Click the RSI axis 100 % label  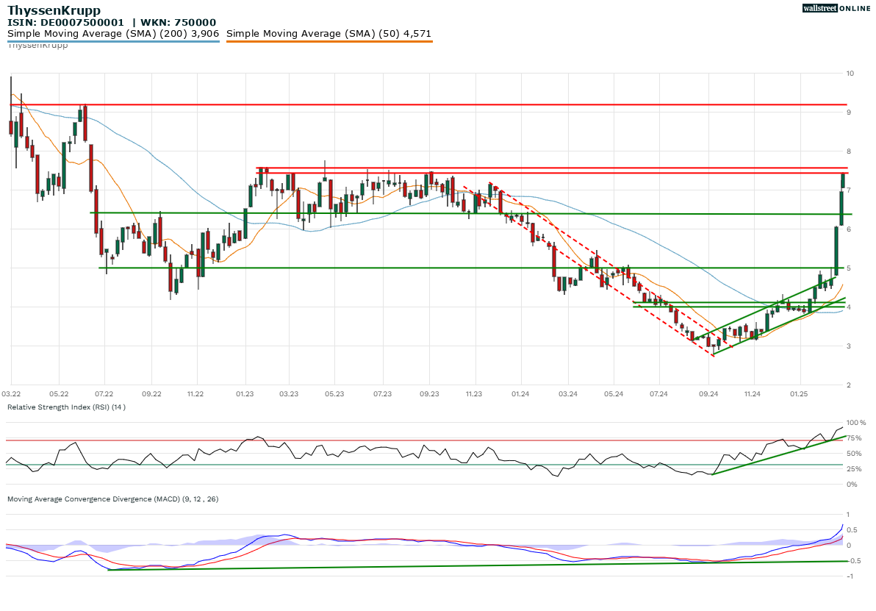pos(856,423)
